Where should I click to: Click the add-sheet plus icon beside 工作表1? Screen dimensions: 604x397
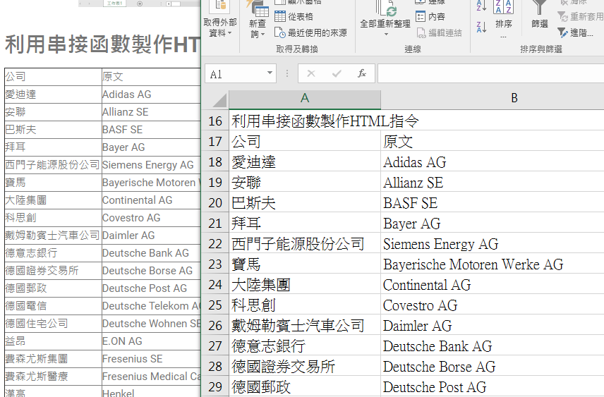[140, 4]
